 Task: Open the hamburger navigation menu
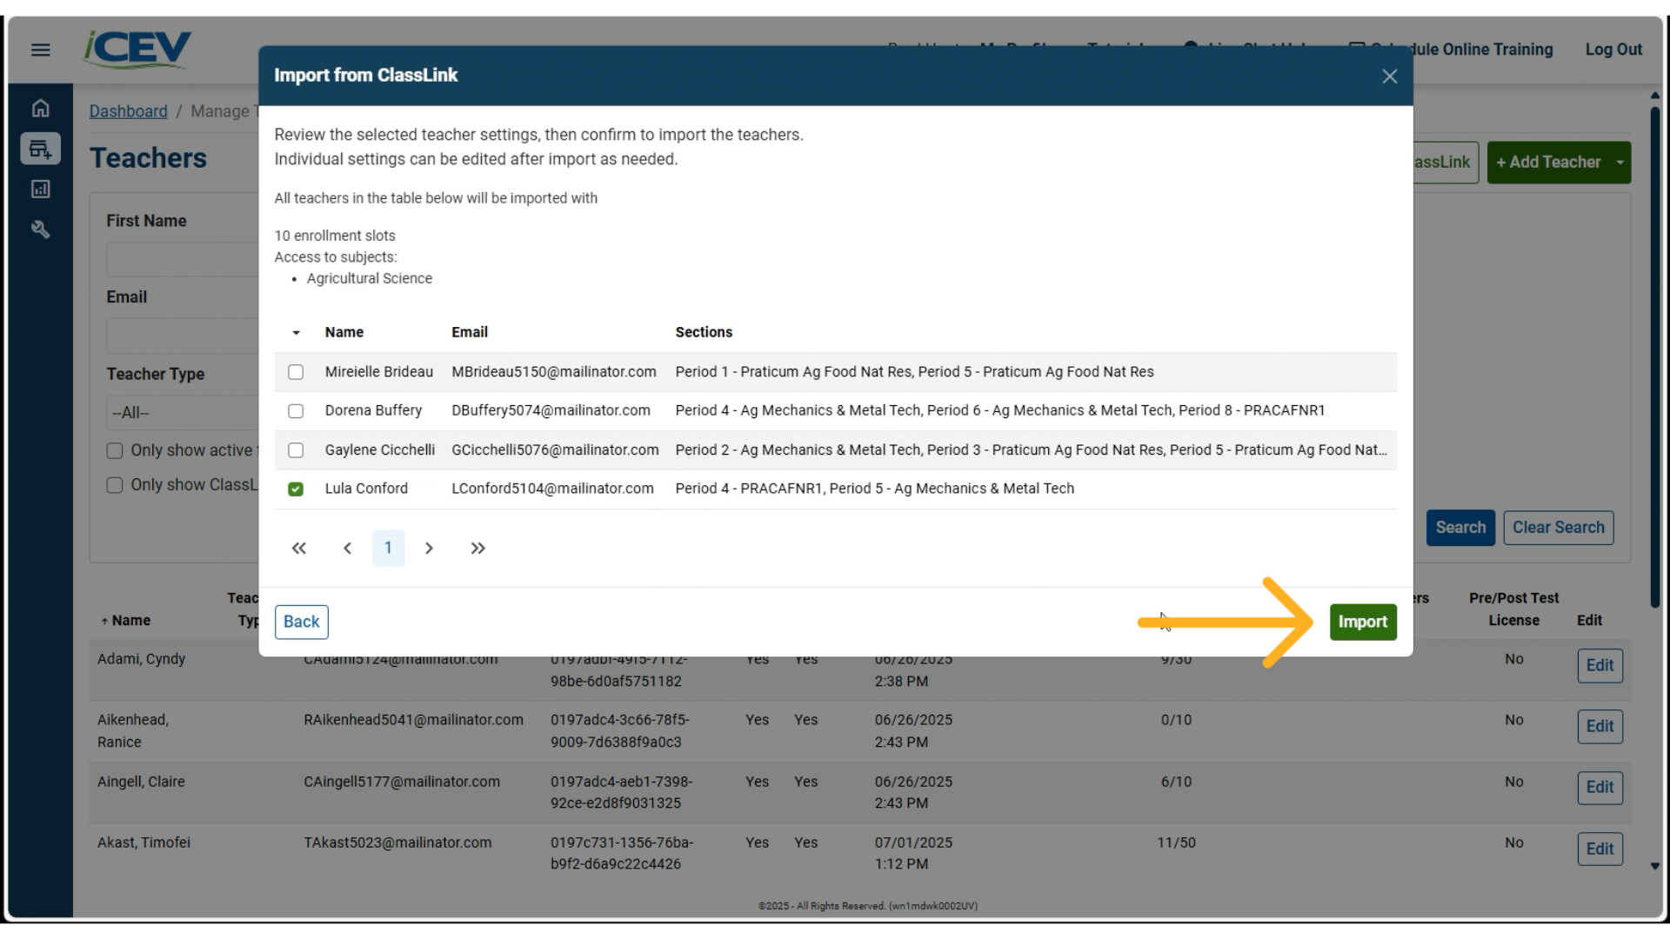40,50
